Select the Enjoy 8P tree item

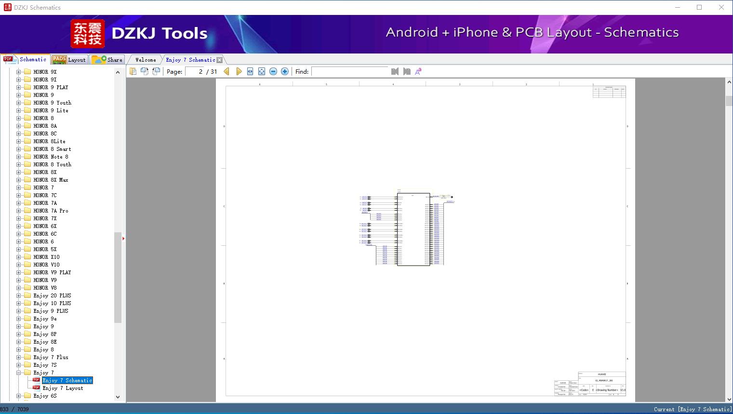tap(45, 334)
